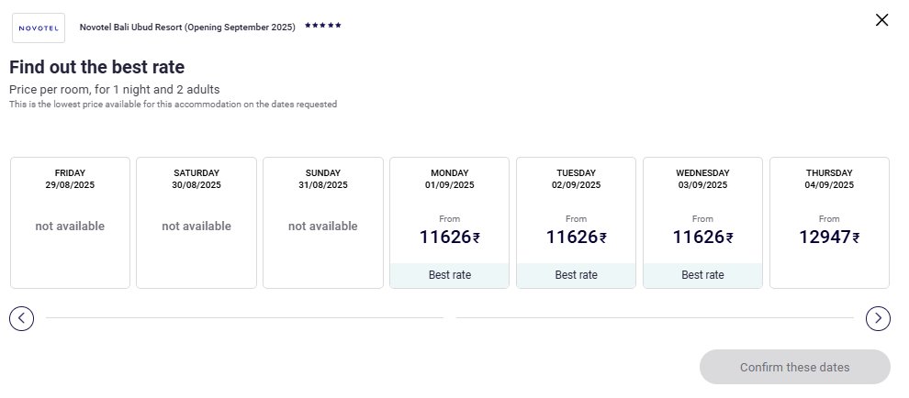The height and width of the screenshot is (398, 909).
Task: Select Tuesday 02/09/2025 rate card
Action: click(x=577, y=223)
